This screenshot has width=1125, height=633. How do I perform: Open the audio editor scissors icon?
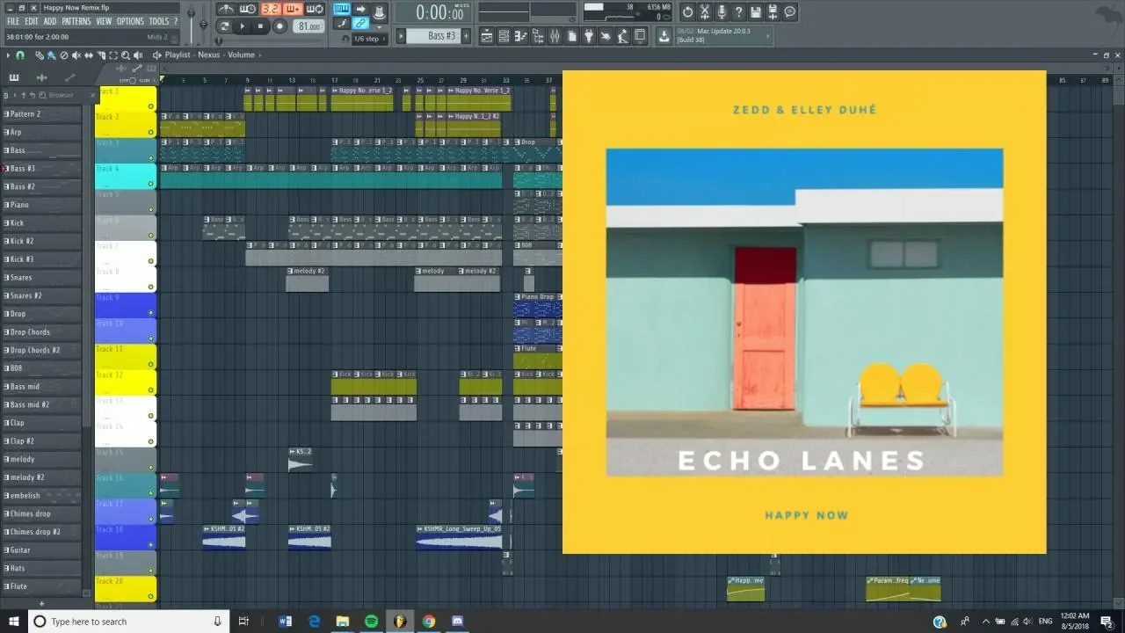tap(704, 12)
